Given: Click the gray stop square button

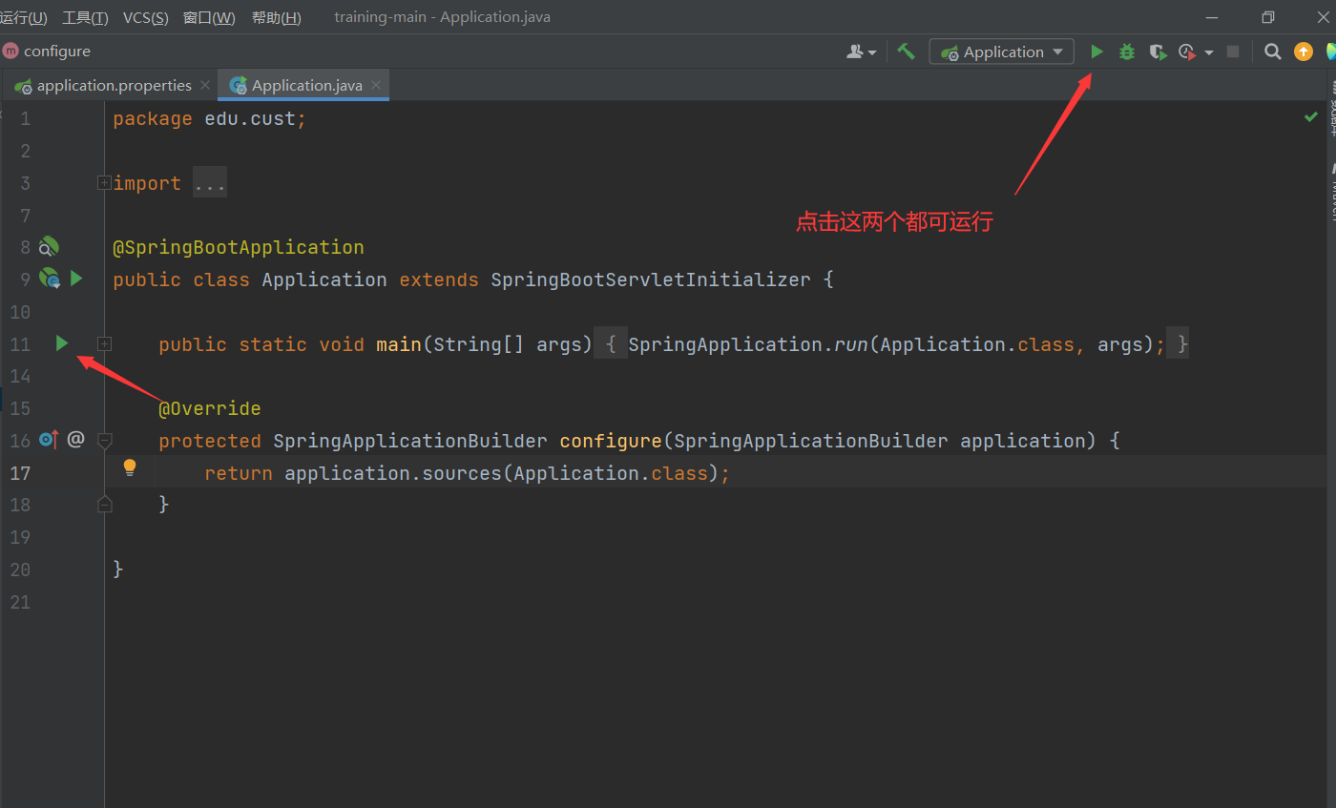Looking at the screenshot, I should tap(1233, 52).
